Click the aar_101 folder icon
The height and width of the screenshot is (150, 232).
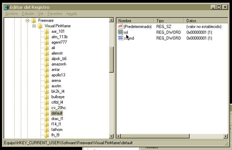(47, 31)
